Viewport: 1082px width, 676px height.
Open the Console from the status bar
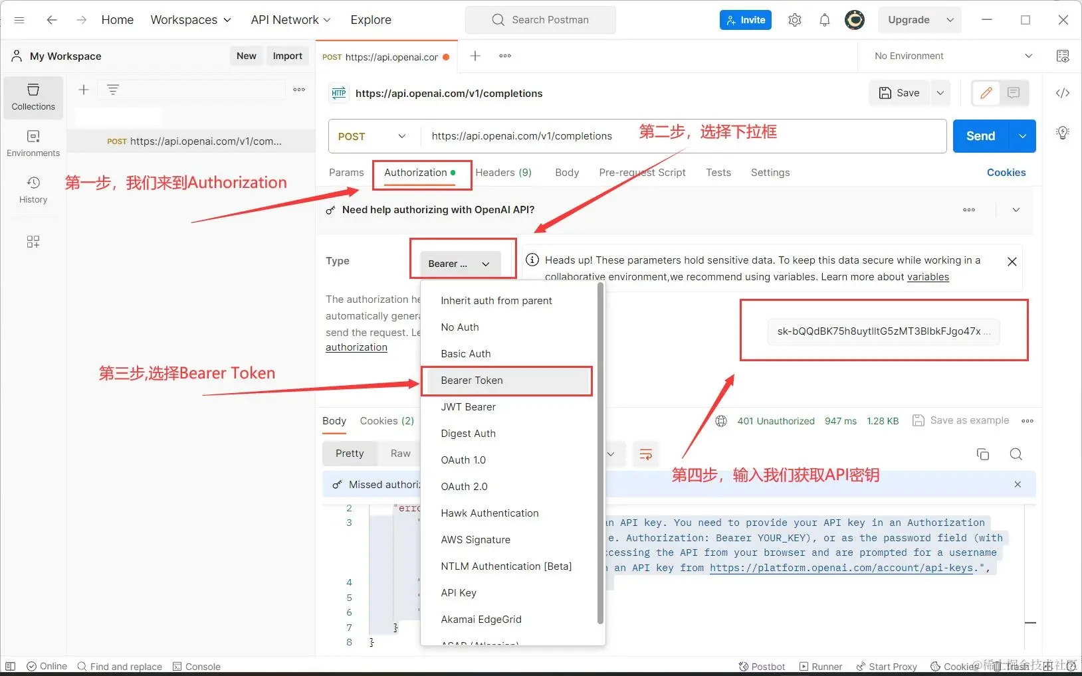(196, 666)
